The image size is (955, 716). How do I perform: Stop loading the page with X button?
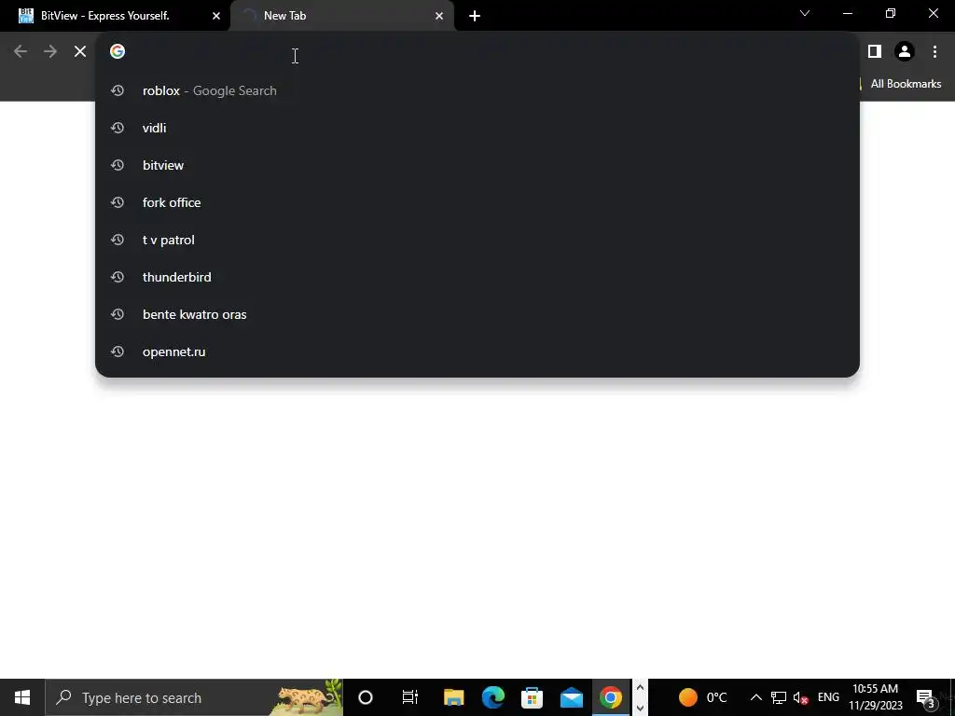pos(80,52)
